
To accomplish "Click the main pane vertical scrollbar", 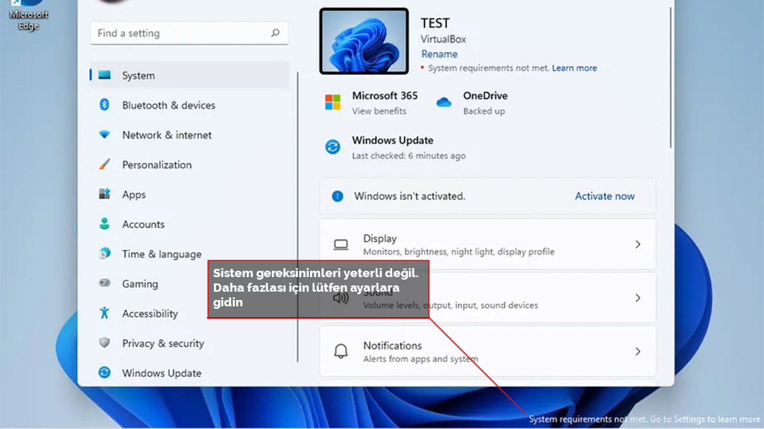I will click(670, 76).
